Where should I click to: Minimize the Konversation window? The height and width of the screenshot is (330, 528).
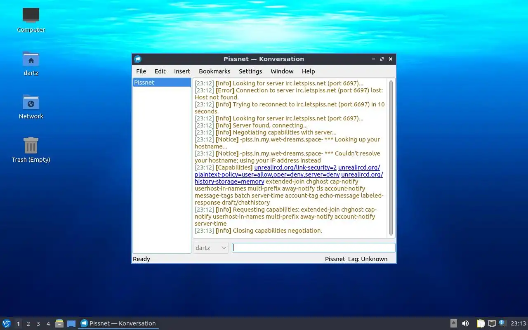click(x=373, y=59)
